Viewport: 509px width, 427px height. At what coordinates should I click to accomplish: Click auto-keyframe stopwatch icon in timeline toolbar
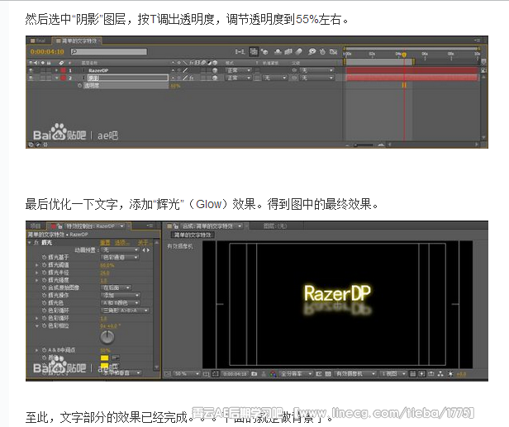pyautogui.click(x=322, y=51)
